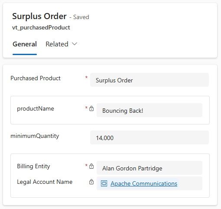Click the lock icon beside Legal Account Name
Image resolution: width=221 pixels, height=209 pixels.
coord(91,182)
